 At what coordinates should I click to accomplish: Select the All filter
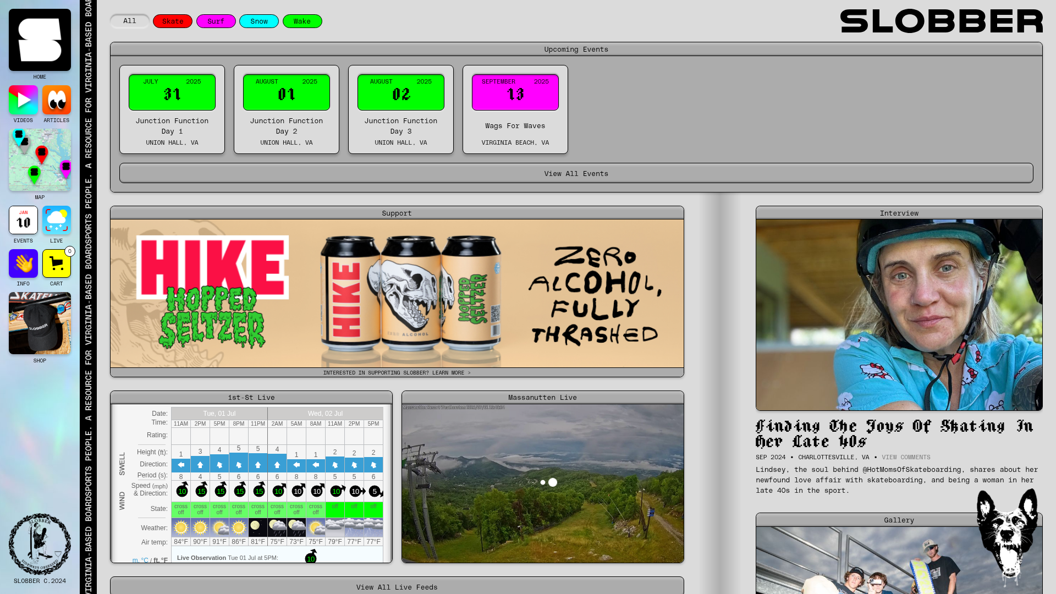[x=130, y=21]
